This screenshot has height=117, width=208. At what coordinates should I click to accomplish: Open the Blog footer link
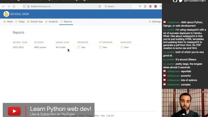(97, 116)
